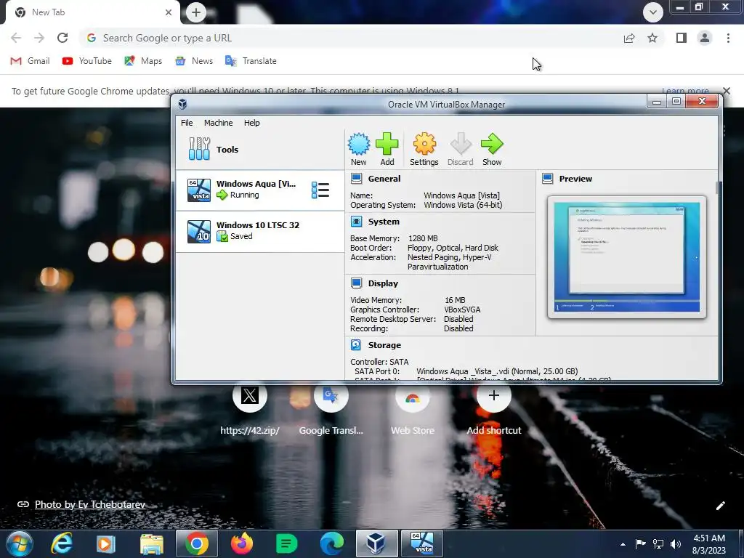Open the News bookmark
744x558 pixels.
pyautogui.click(x=194, y=61)
